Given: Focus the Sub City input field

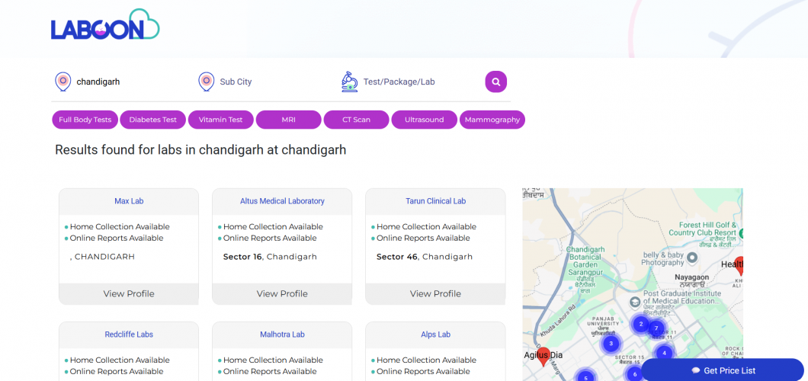Looking at the screenshot, I should [274, 82].
